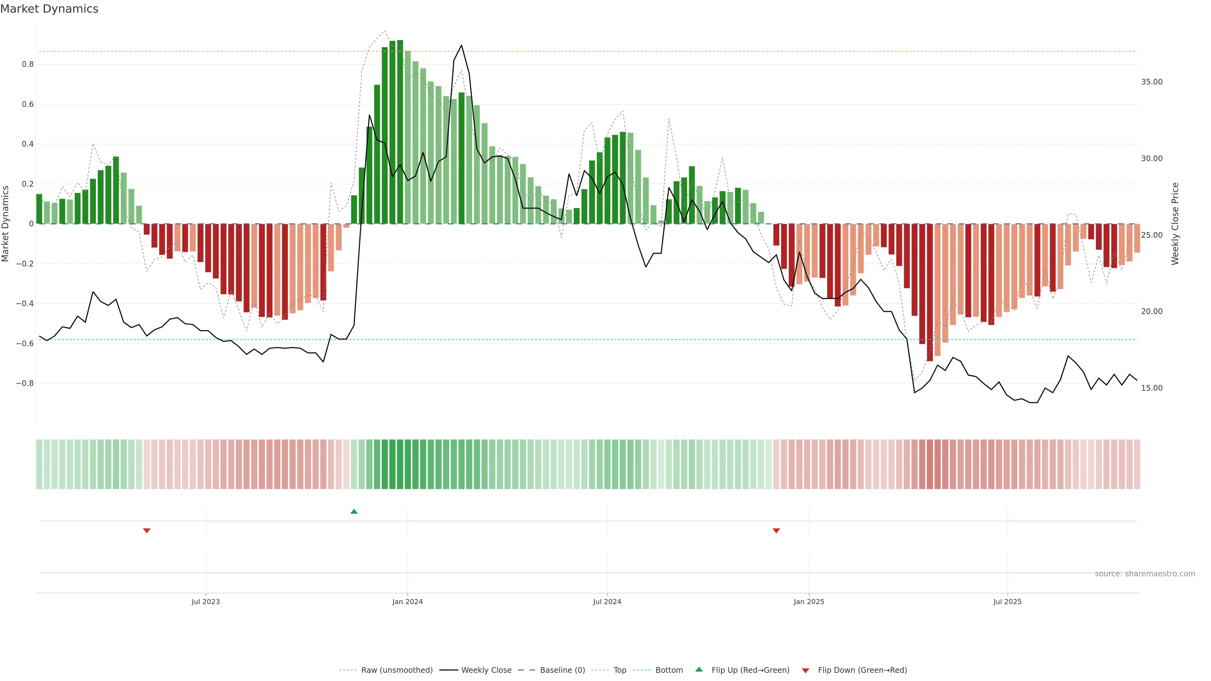The image size is (1211, 681).
Task: Click the first red Flip Down marker
Action: pyautogui.click(x=147, y=531)
